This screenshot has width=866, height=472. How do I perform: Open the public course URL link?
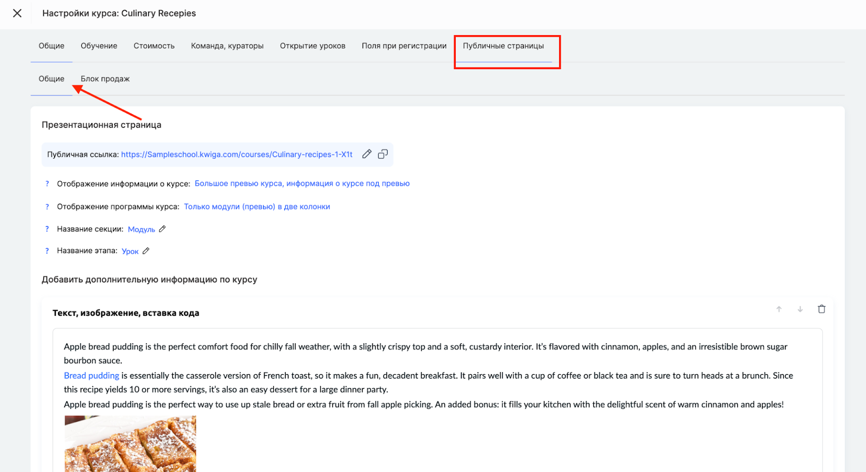coord(237,155)
